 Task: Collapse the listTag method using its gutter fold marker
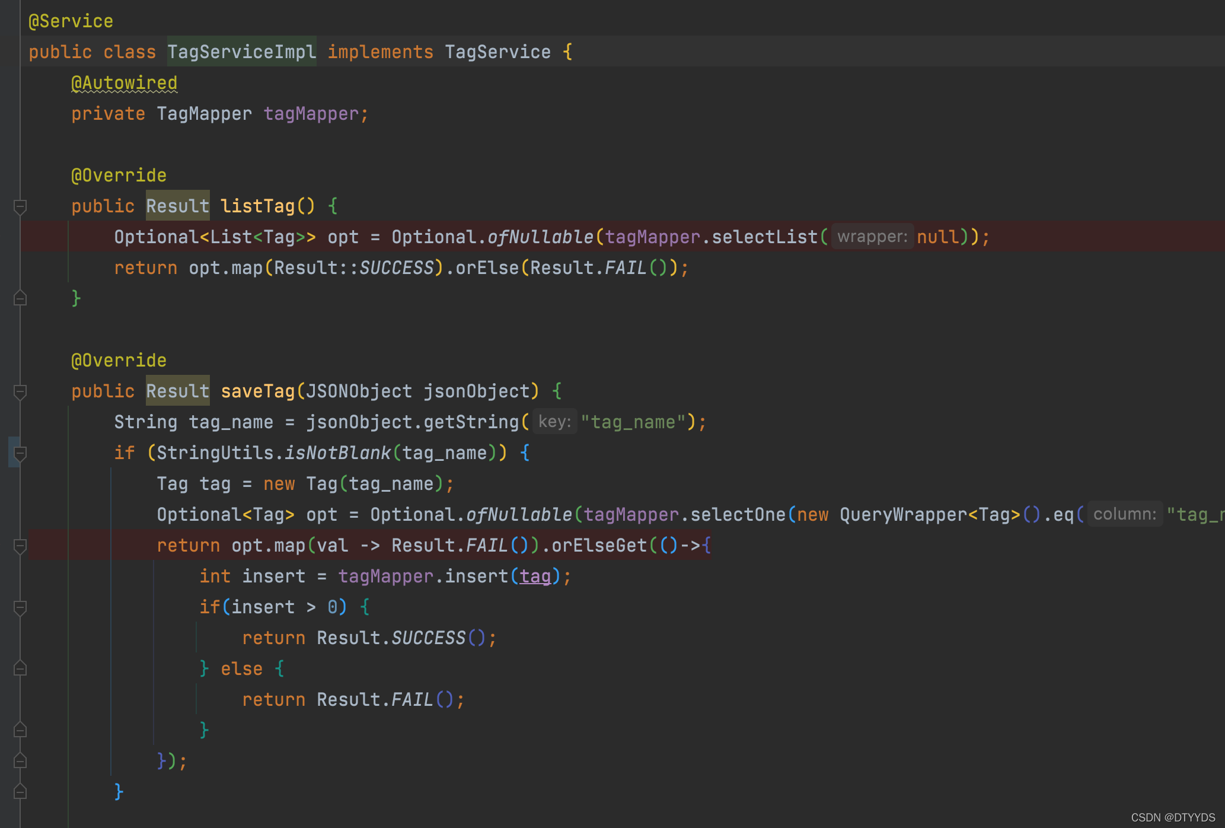[20, 207]
